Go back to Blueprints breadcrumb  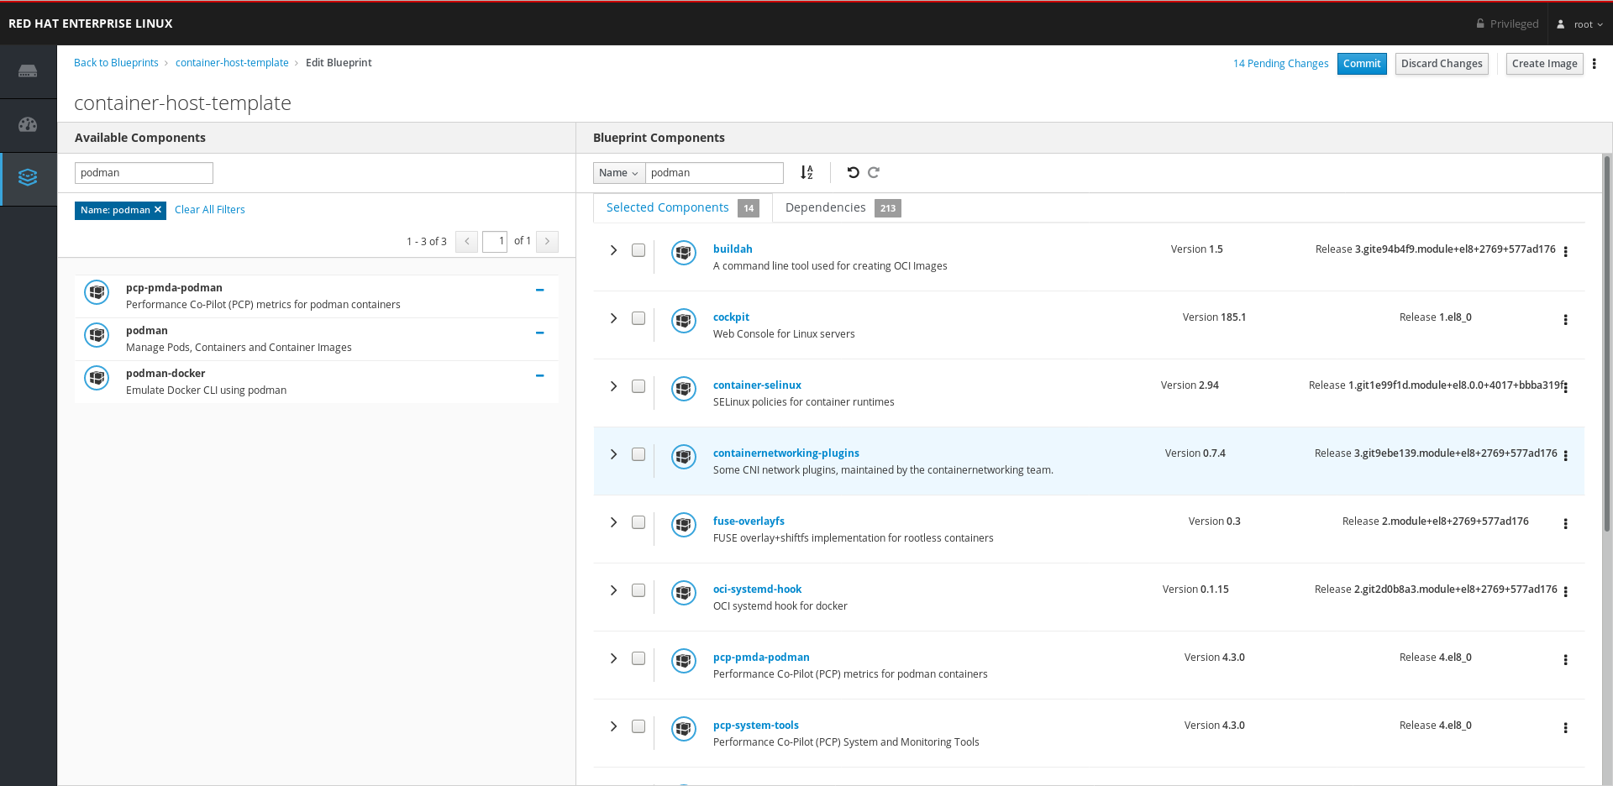coord(116,63)
